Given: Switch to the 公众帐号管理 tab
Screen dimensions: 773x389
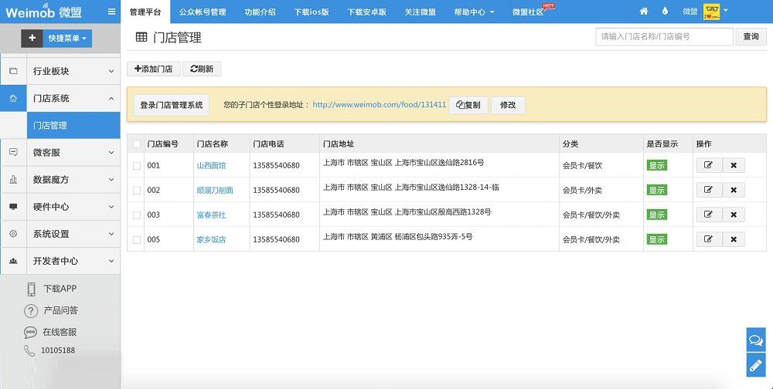Looking at the screenshot, I should [203, 12].
